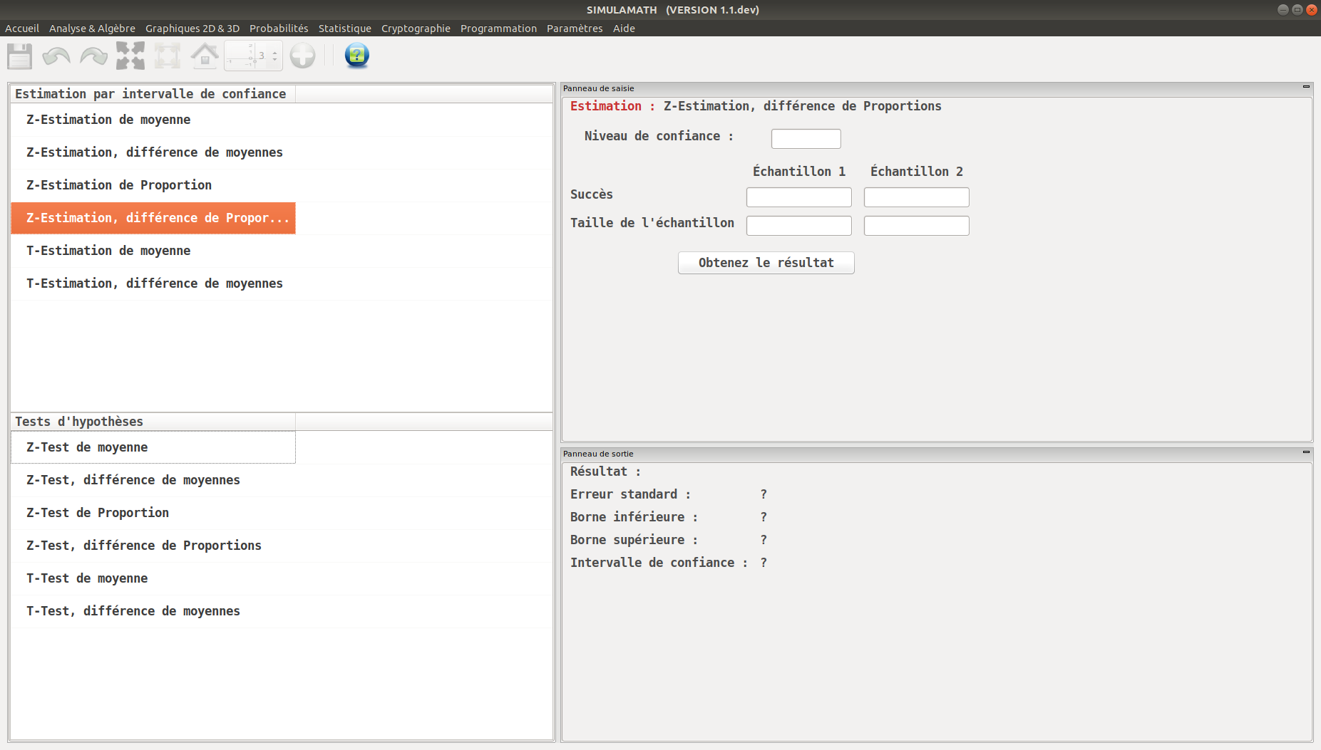The image size is (1321, 750).
Task: Click the Obtenez le résultat button
Action: pyautogui.click(x=766, y=263)
